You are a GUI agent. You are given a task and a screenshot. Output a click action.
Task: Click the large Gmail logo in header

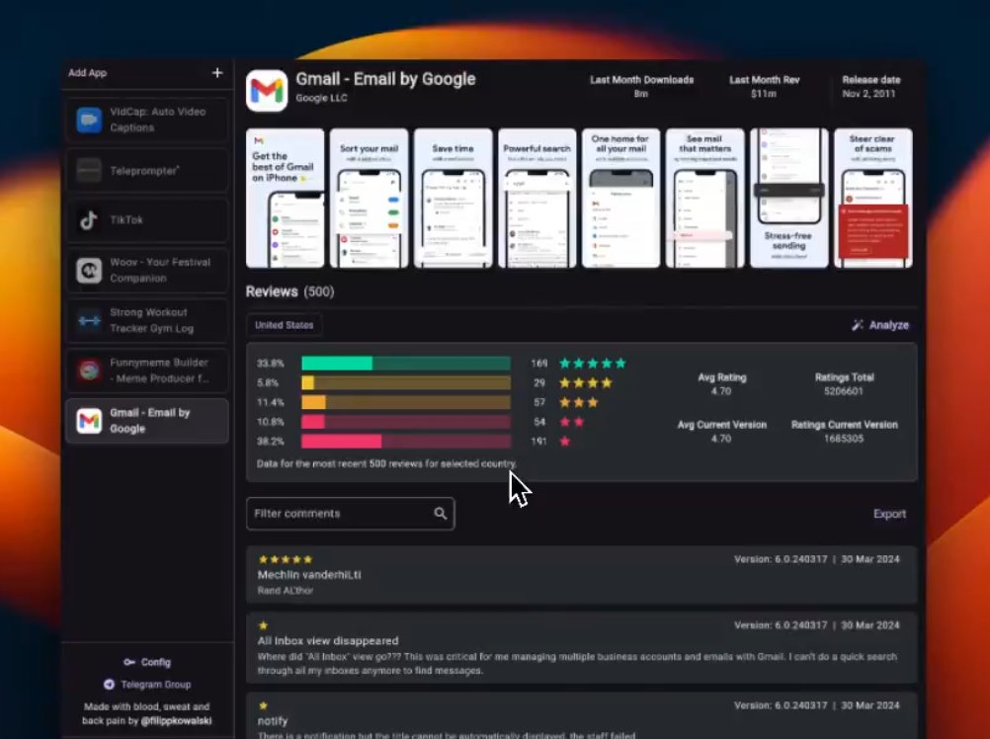pos(267,90)
